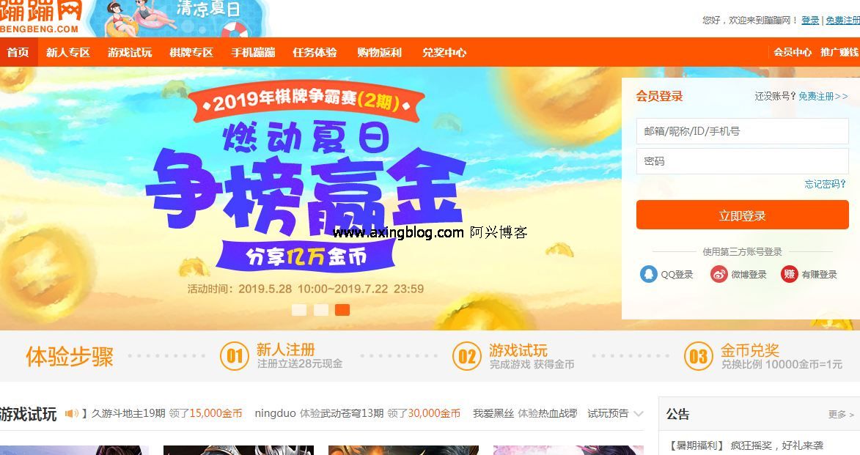Click the 忘记密码? link
Image resolution: width=860 pixels, height=455 pixels.
pos(825,184)
